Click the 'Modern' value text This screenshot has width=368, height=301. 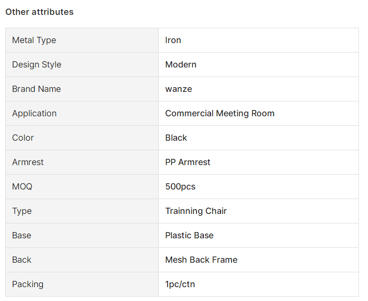(x=181, y=65)
